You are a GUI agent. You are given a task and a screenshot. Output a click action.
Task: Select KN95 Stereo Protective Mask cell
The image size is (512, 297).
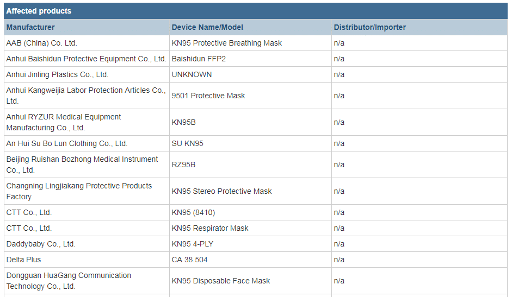point(250,191)
